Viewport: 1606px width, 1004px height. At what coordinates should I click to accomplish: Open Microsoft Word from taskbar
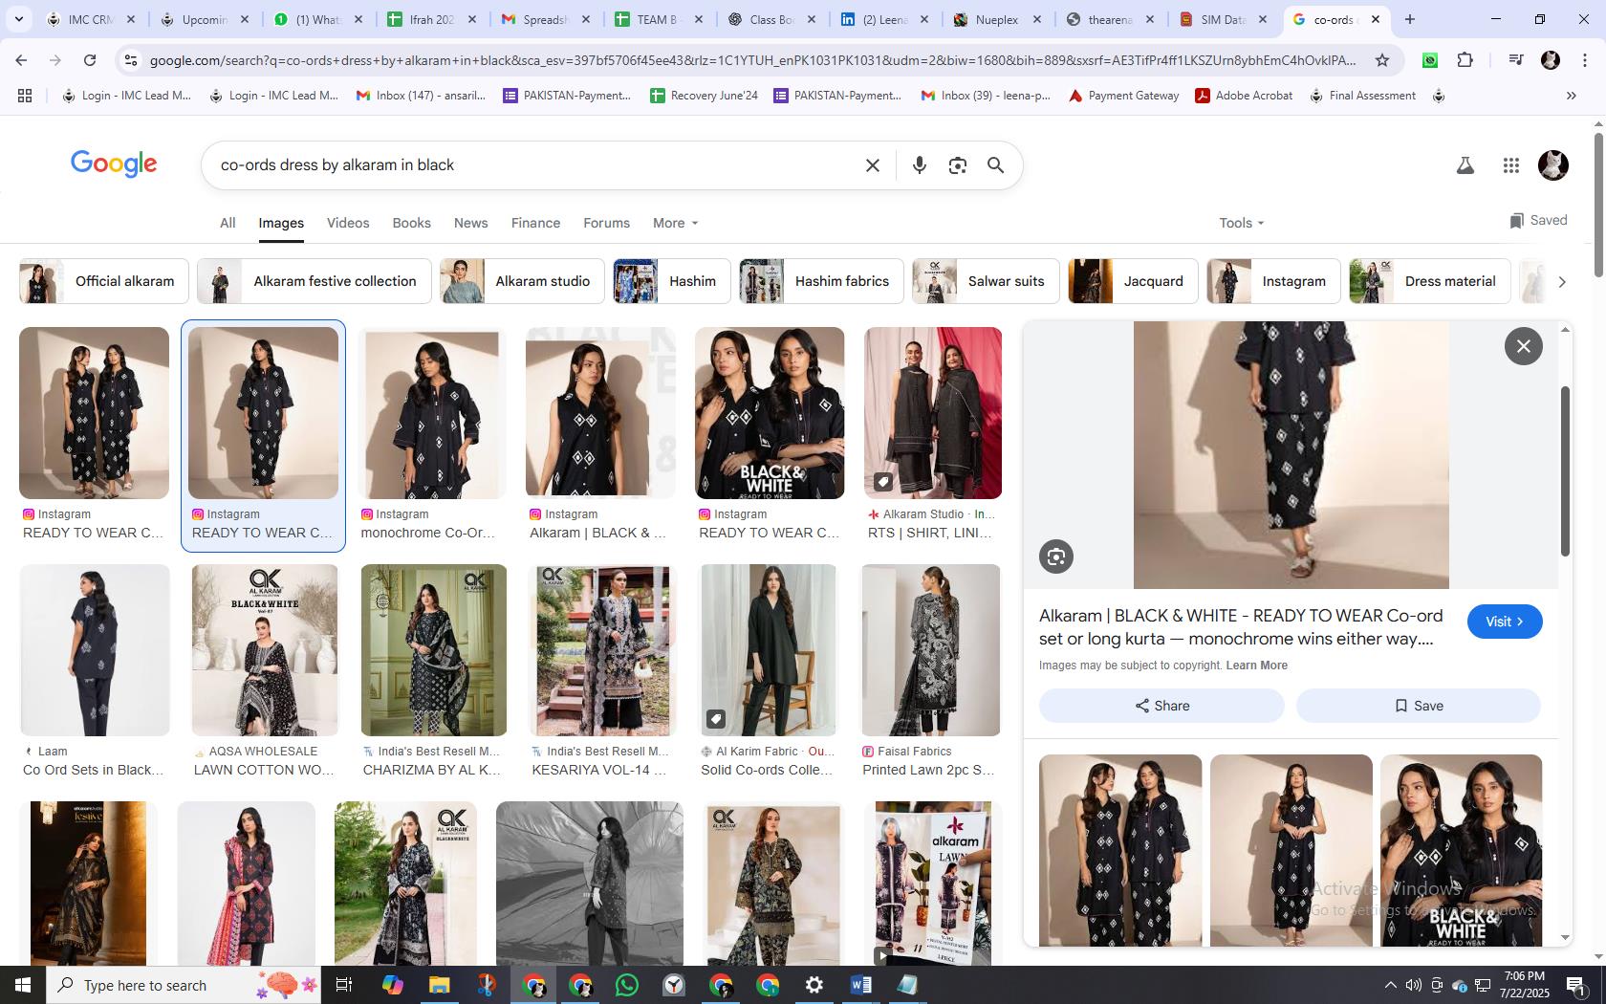(860, 985)
